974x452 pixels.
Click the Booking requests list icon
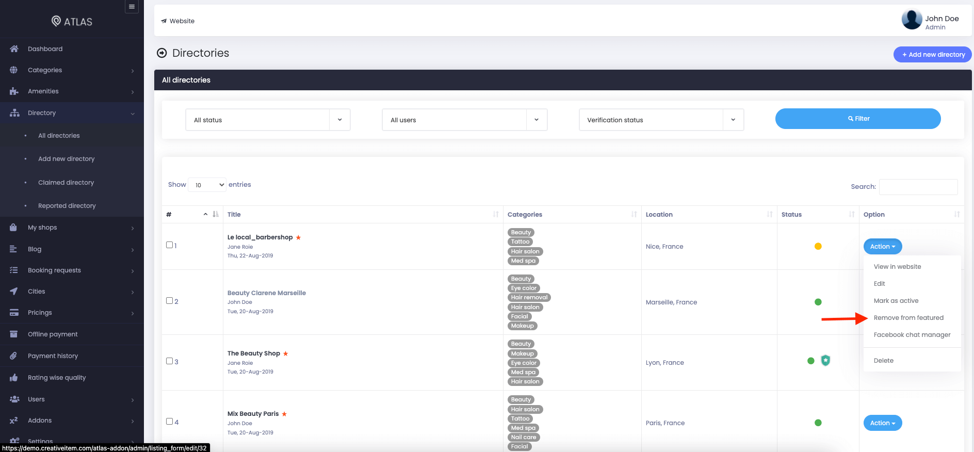pyautogui.click(x=14, y=270)
